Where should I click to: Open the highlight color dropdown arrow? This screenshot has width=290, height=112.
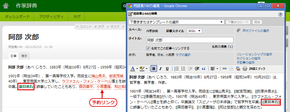146,68
